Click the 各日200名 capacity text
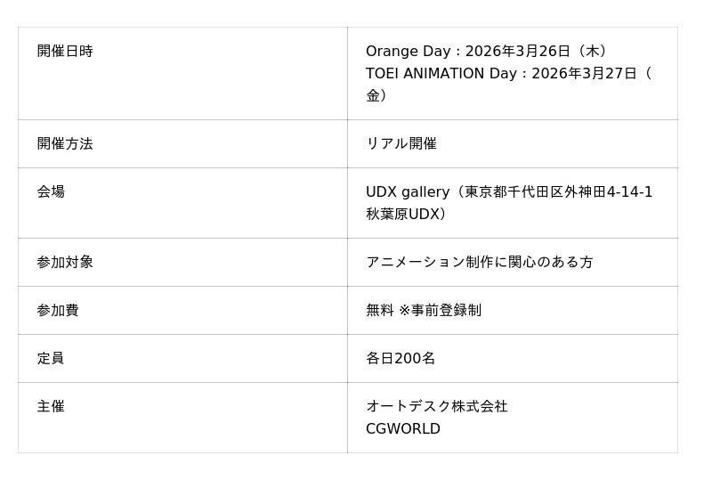 click(400, 359)
